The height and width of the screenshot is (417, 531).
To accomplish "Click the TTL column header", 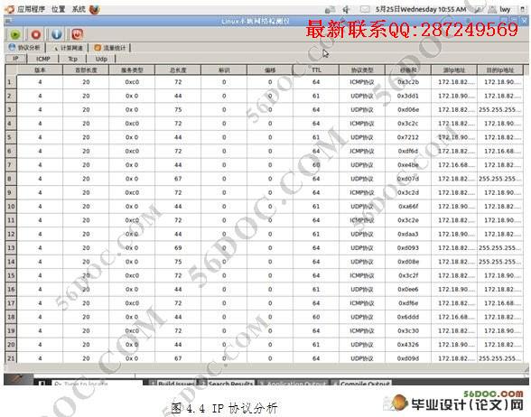I will pyautogui.click(x=316, y=70).
